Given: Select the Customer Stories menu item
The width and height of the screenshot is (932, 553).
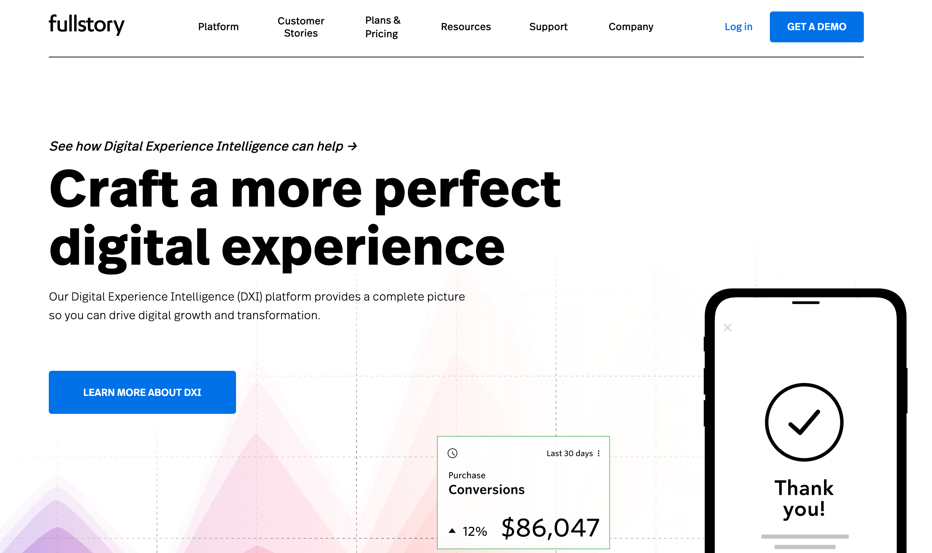Looking at the screenshot, I should click(x=300, y=26).
